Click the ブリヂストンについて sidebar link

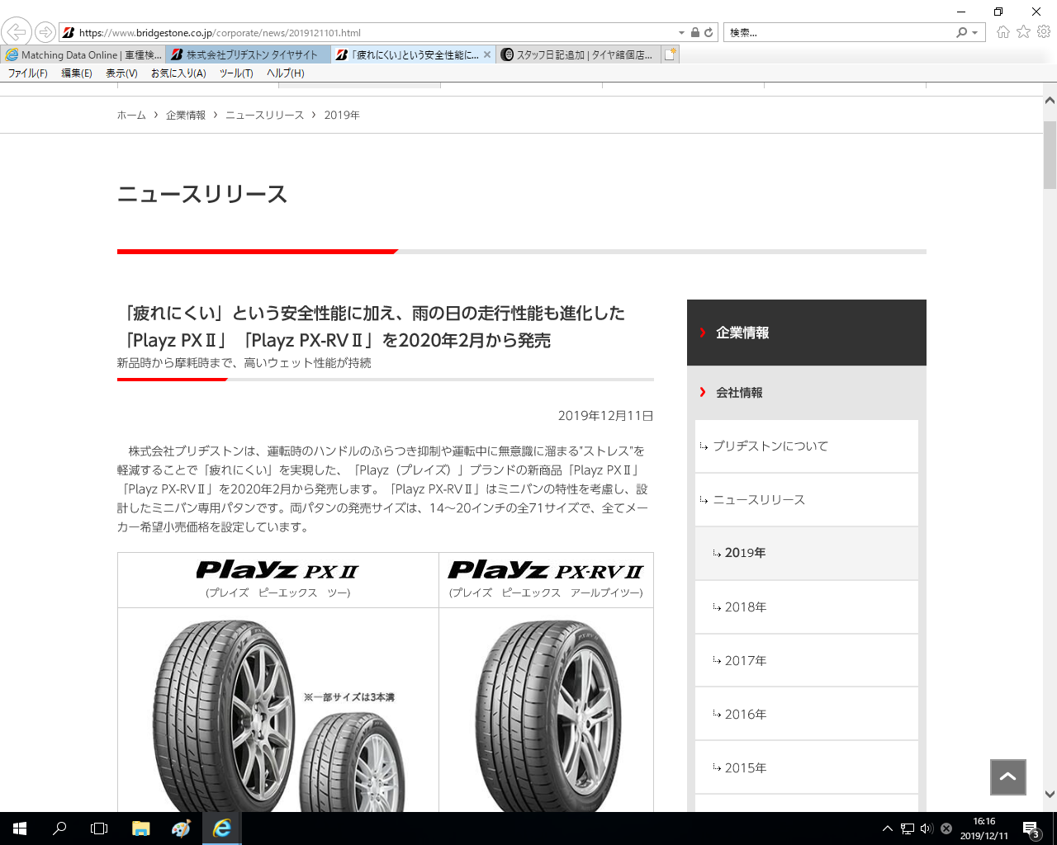pyautogui.click(x=770, y=446)
